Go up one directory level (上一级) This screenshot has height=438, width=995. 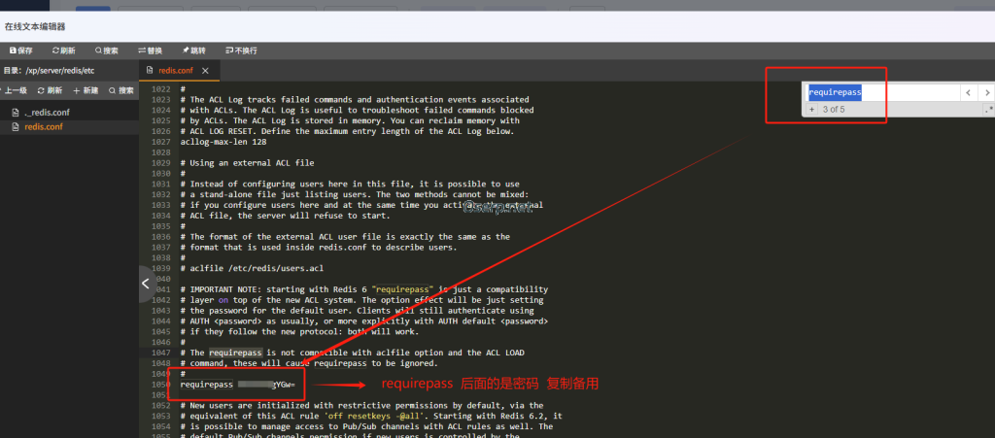tap(14, 90)
